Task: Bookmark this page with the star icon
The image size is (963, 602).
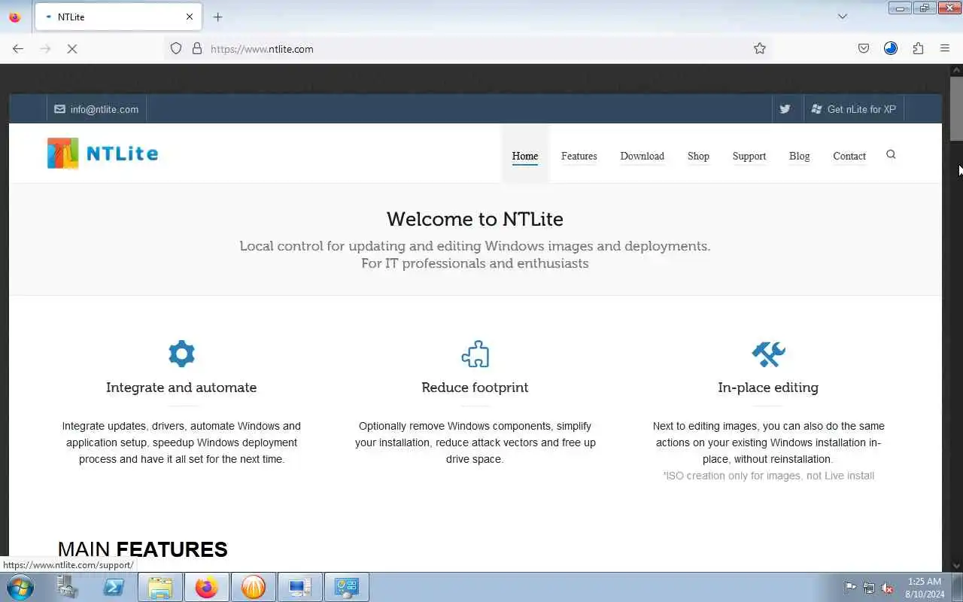Action: point(760,49)
